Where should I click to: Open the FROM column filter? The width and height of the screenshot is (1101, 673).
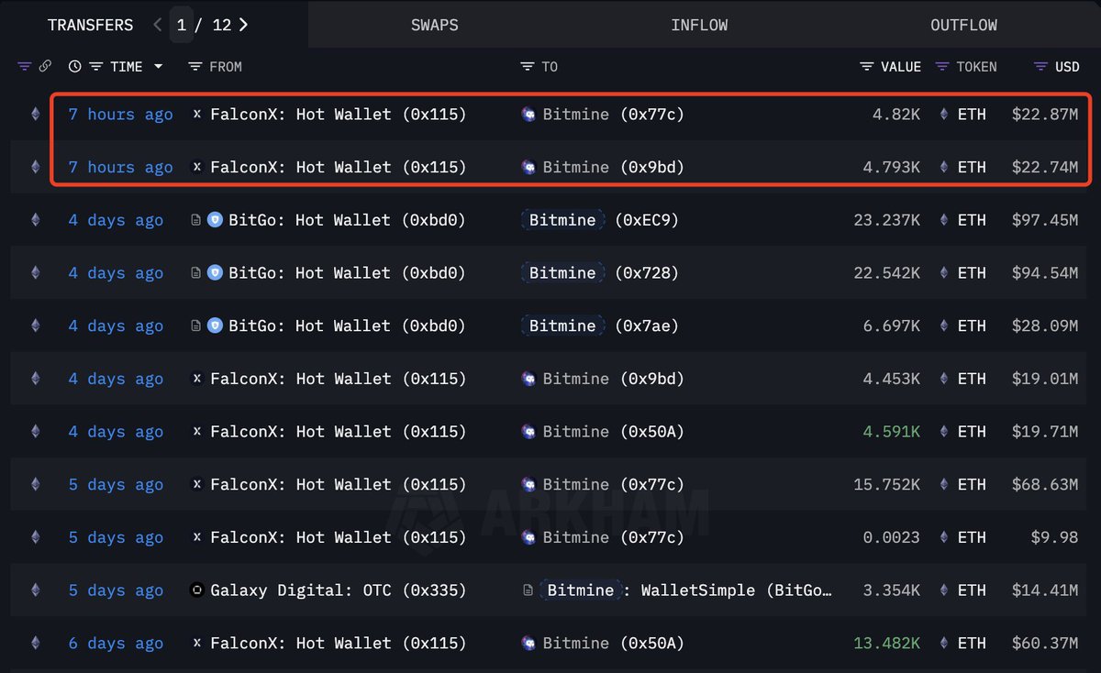195,67
